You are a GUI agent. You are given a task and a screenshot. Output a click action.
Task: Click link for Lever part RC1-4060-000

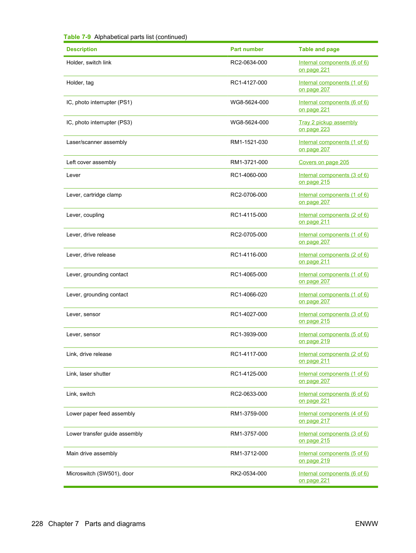(x=333, y=179)
